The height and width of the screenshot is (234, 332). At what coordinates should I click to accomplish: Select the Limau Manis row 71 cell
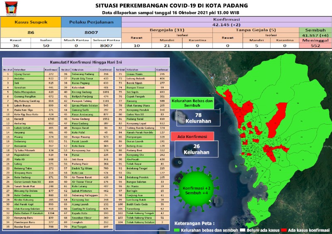coord(140,74)
